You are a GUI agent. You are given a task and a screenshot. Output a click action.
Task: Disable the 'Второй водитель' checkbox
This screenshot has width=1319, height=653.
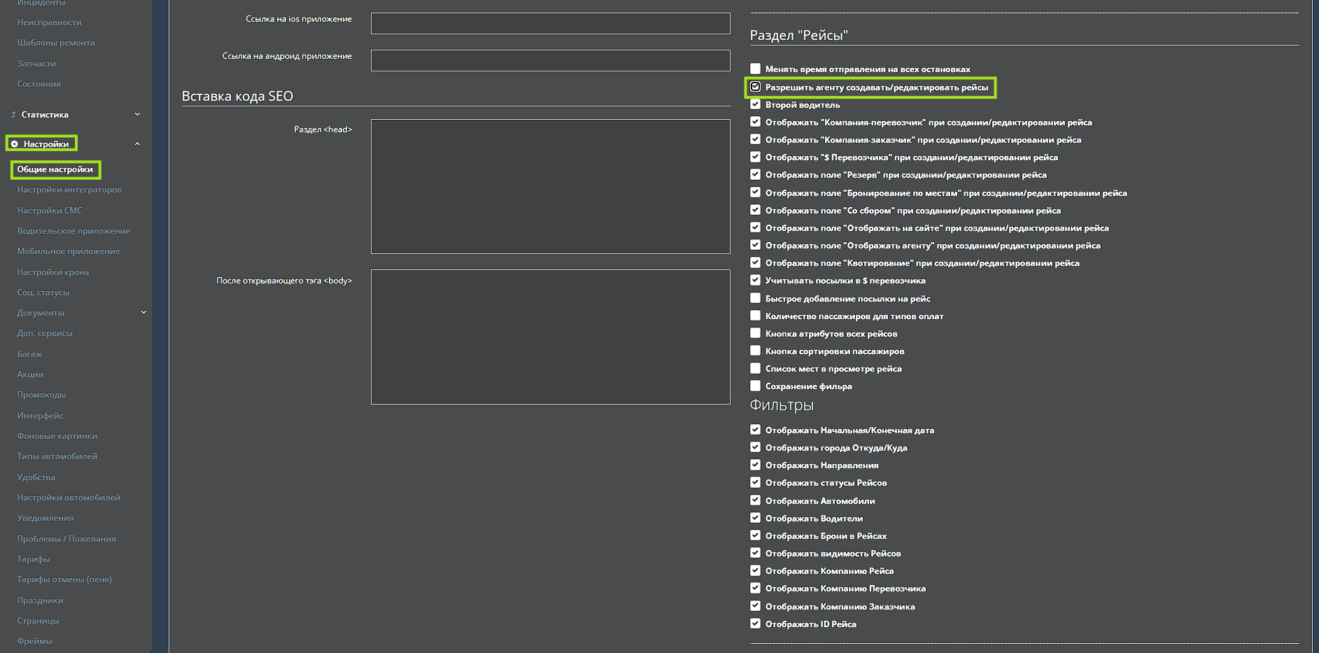click(x=755, y=104)
